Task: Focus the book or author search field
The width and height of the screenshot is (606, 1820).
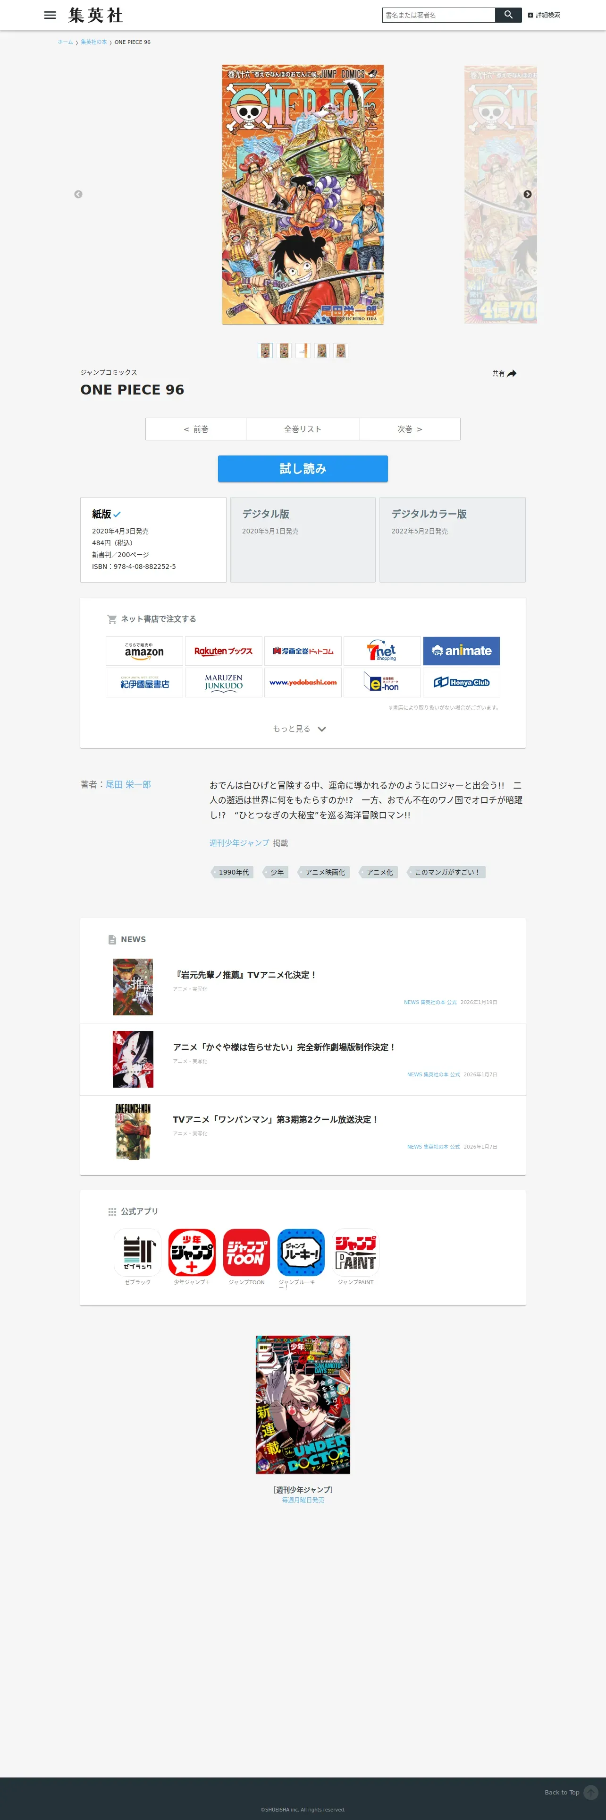Action: pos(438,15)
